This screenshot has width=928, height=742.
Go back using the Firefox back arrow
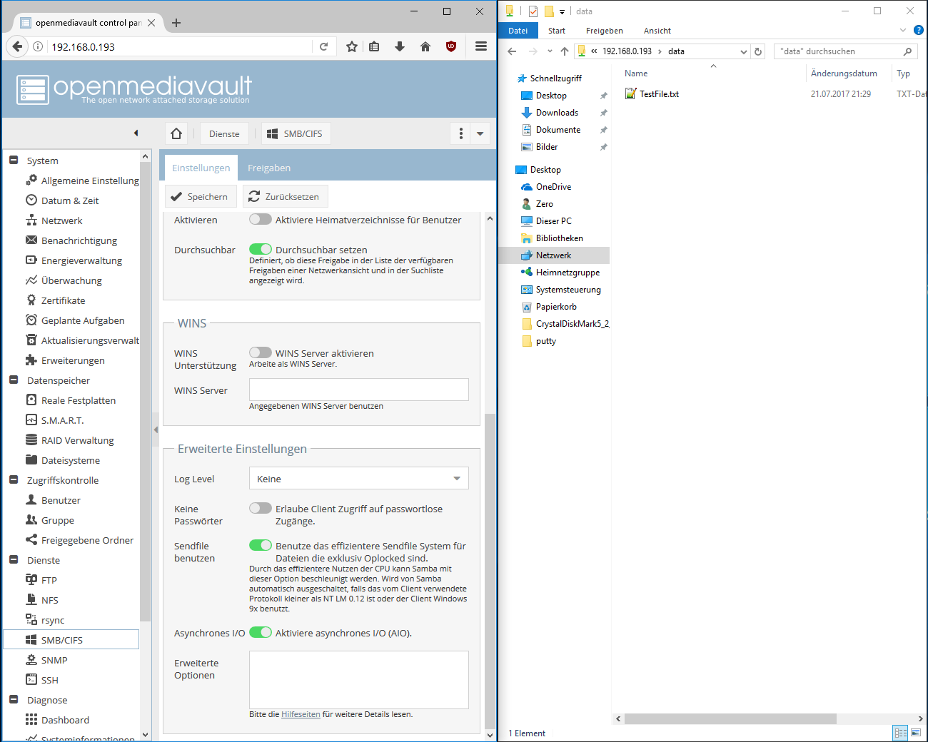(17, 46)
